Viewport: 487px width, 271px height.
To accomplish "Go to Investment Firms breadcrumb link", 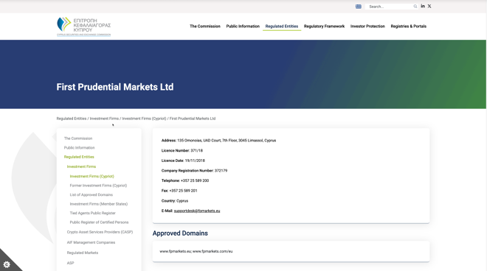I will pyautogui.click(x=104, y=119).
